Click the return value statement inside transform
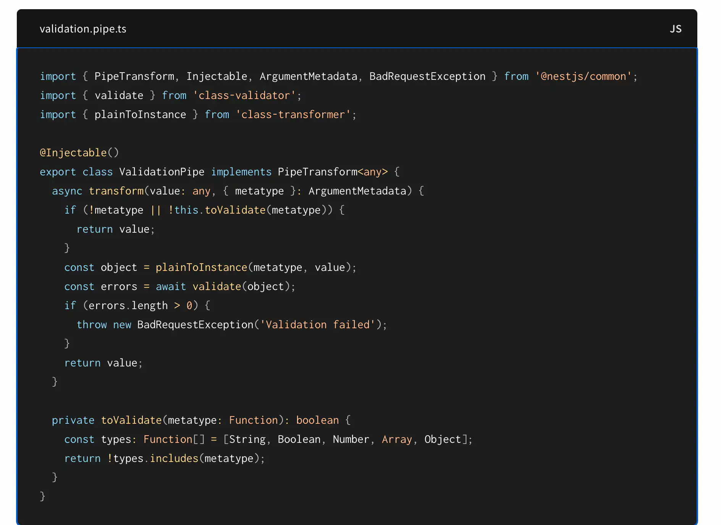The image size is (721, 525). pyautogui.click(x=103, y=363)
